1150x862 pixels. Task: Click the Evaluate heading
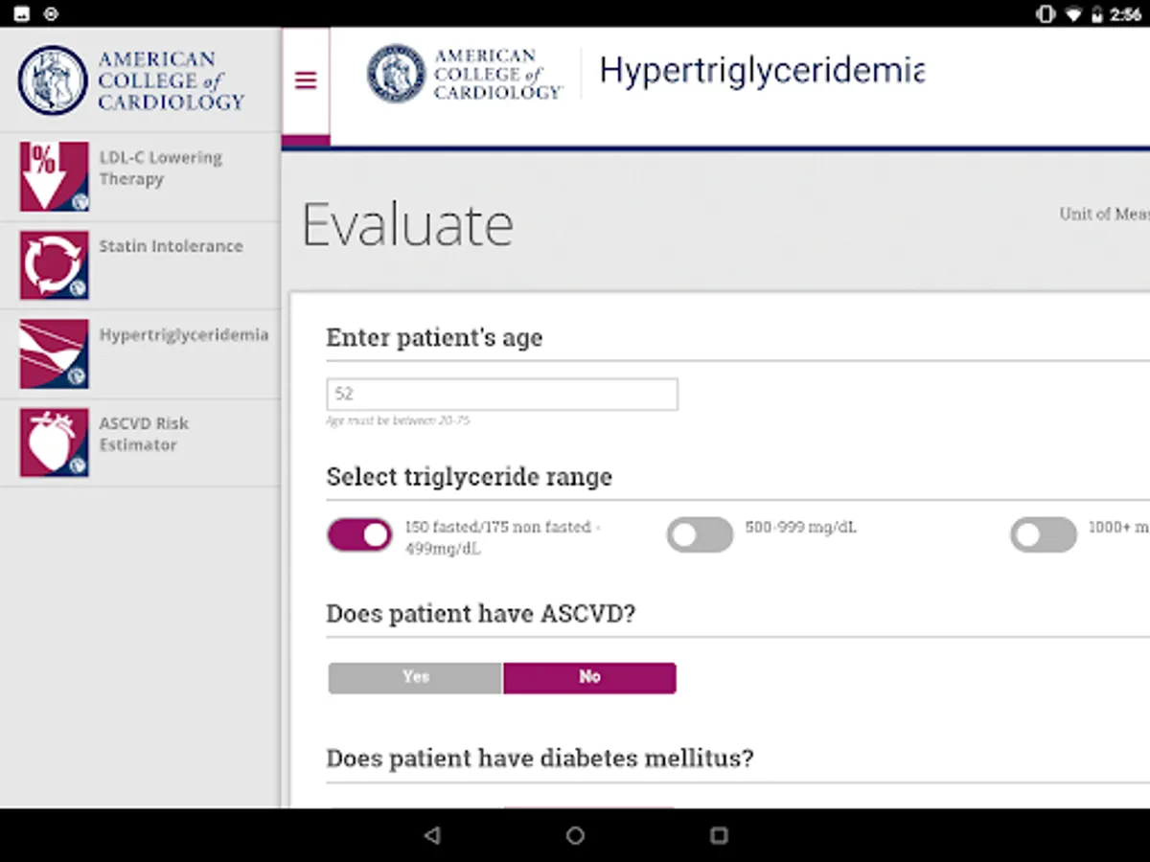click(x=408, y=226)
